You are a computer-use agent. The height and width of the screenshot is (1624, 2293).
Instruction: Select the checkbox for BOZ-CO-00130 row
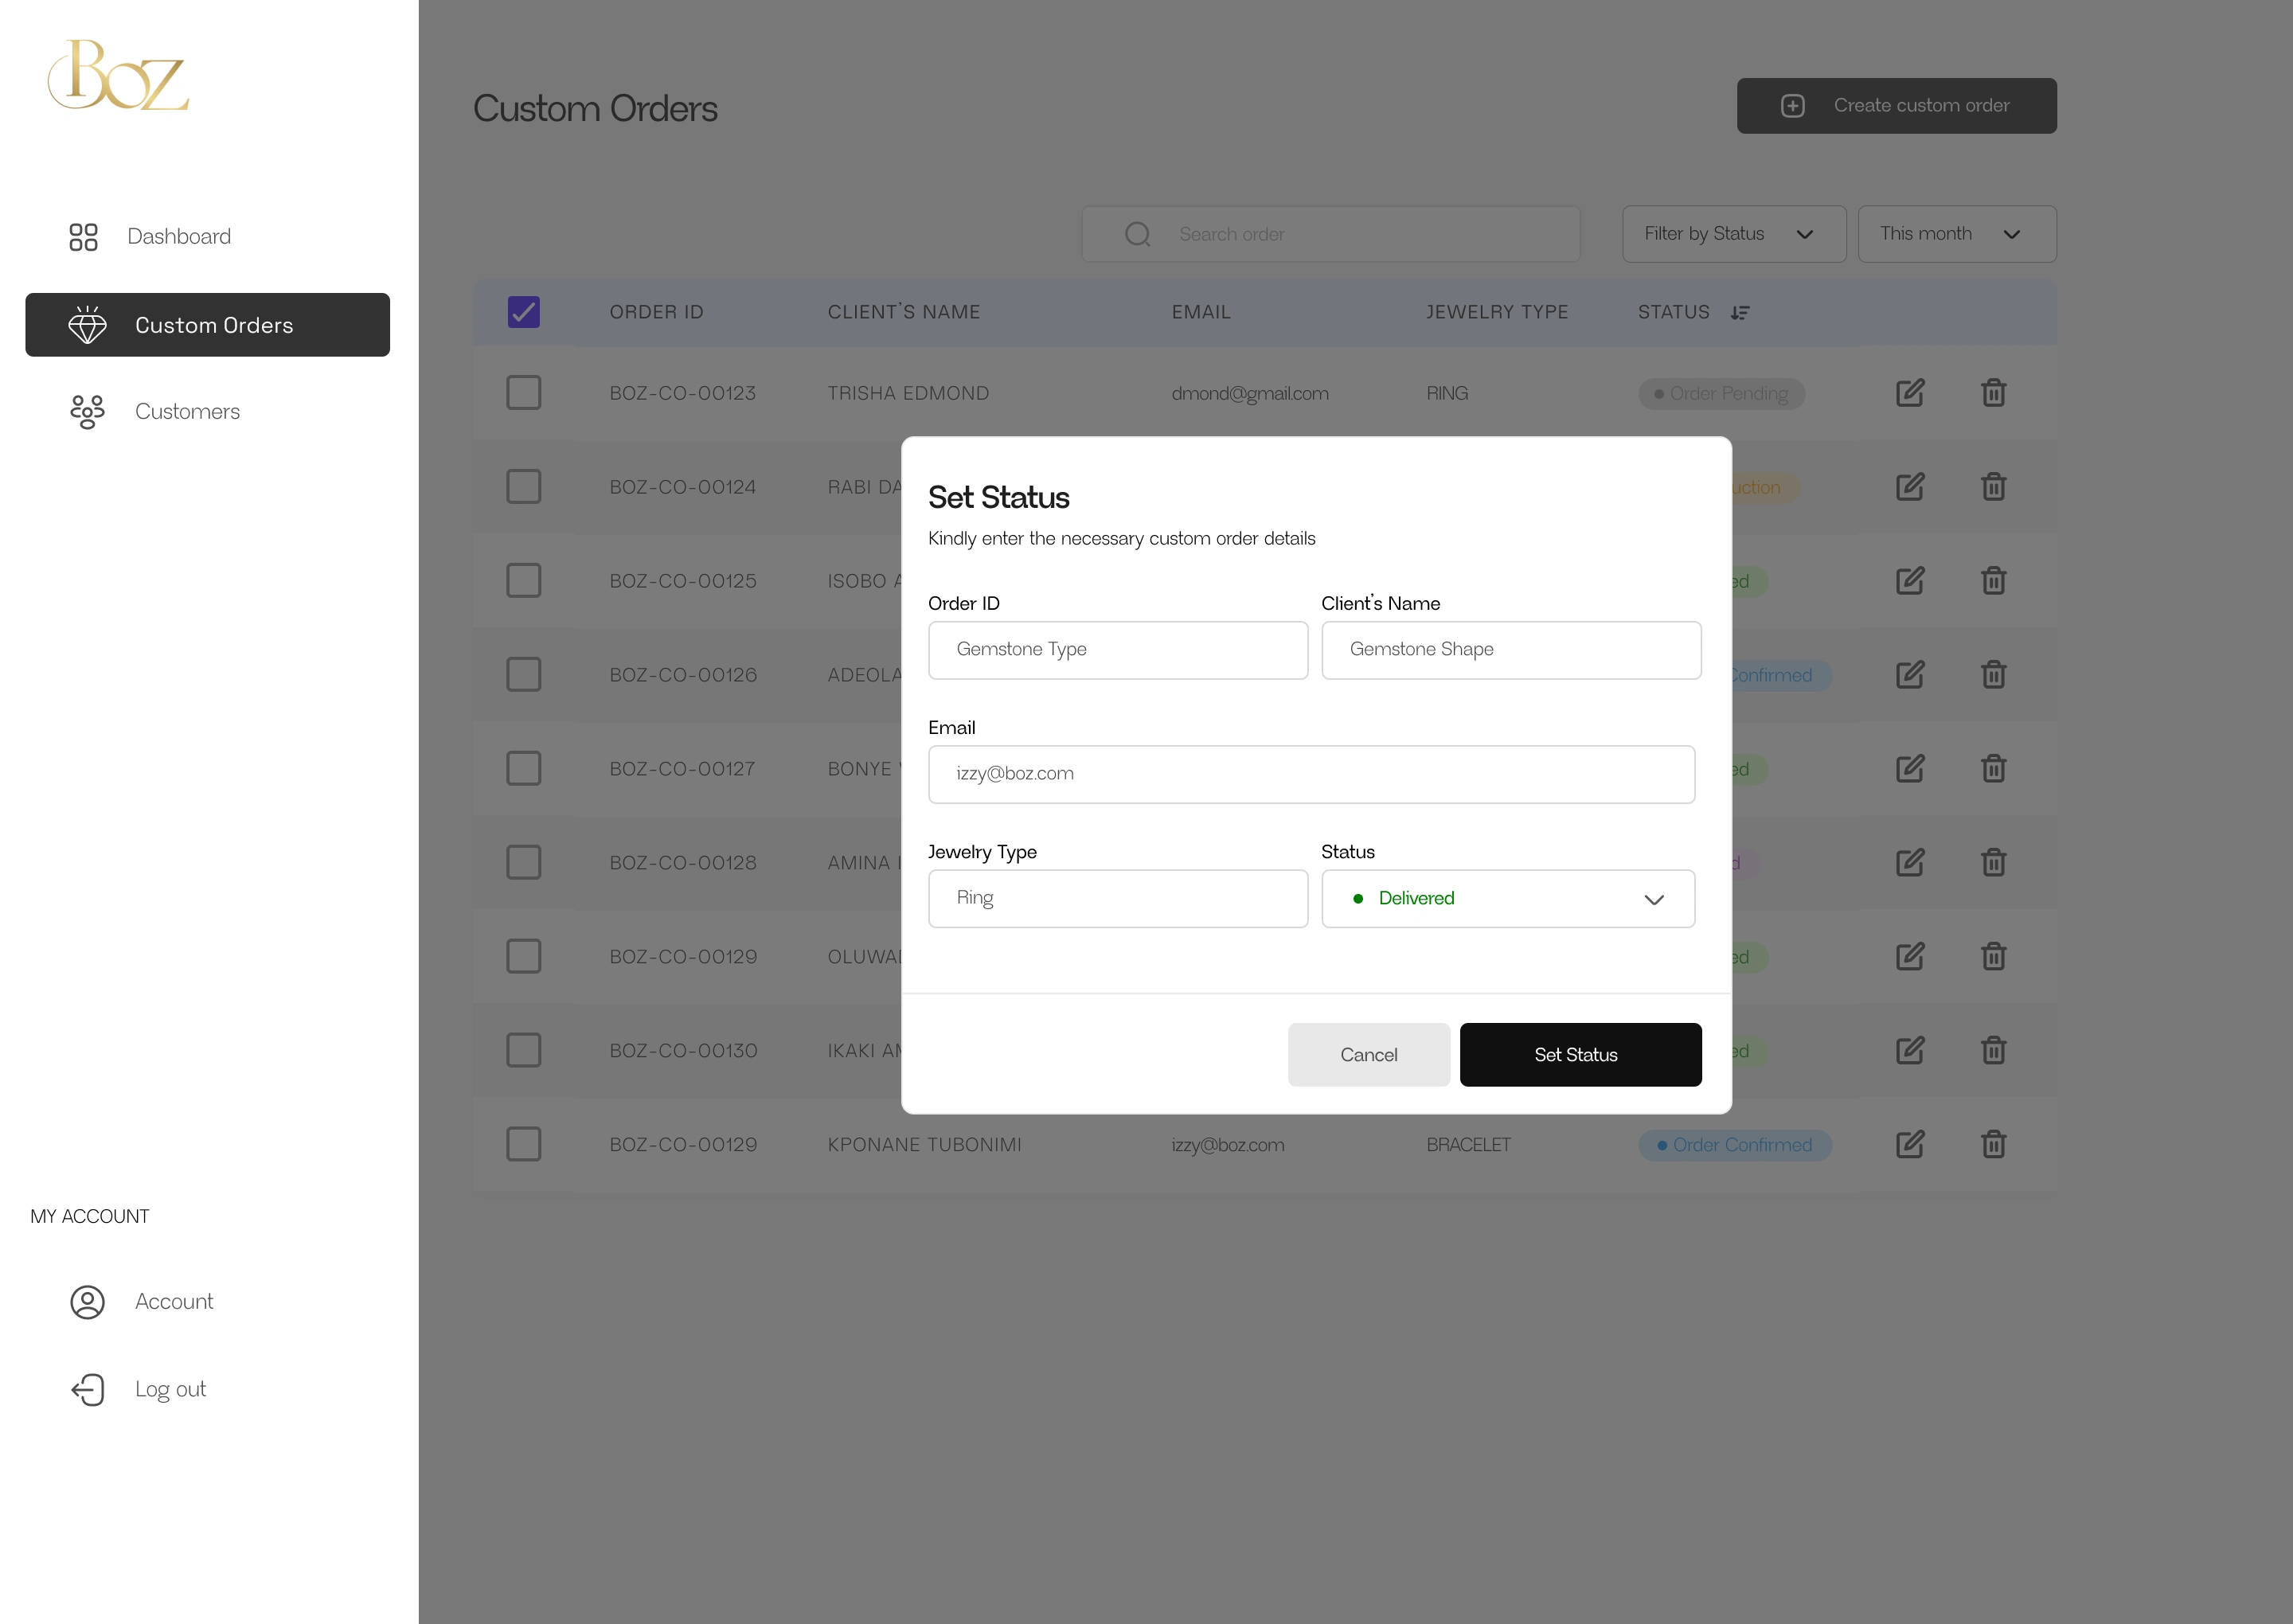(523, 1050)
